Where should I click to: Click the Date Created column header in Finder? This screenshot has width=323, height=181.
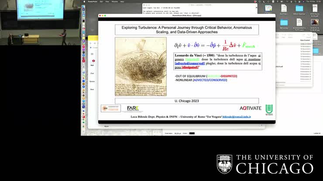(306, 40)
